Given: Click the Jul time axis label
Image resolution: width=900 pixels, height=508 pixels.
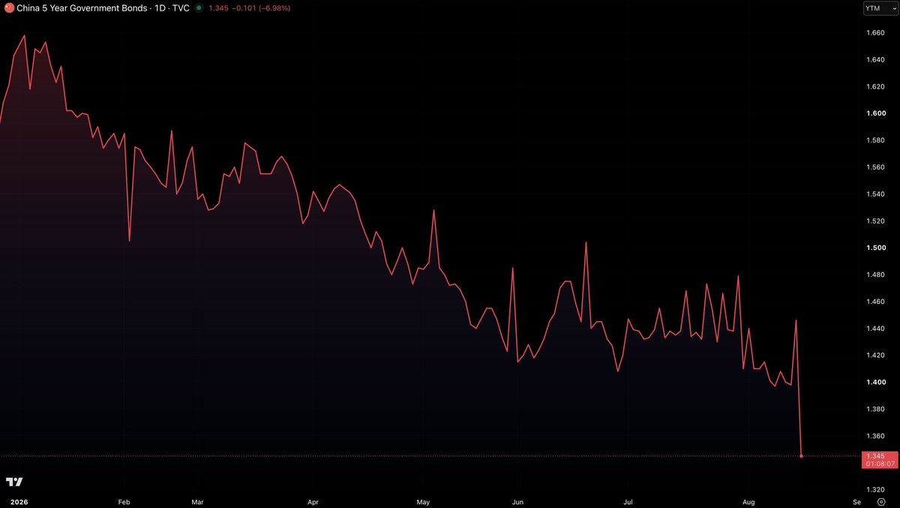Looking at the screenshot, I should point(628,500).
